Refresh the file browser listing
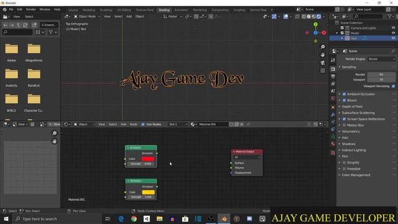Image resolution: width=398 pixels, height=224 pixels. click(25, 25)
